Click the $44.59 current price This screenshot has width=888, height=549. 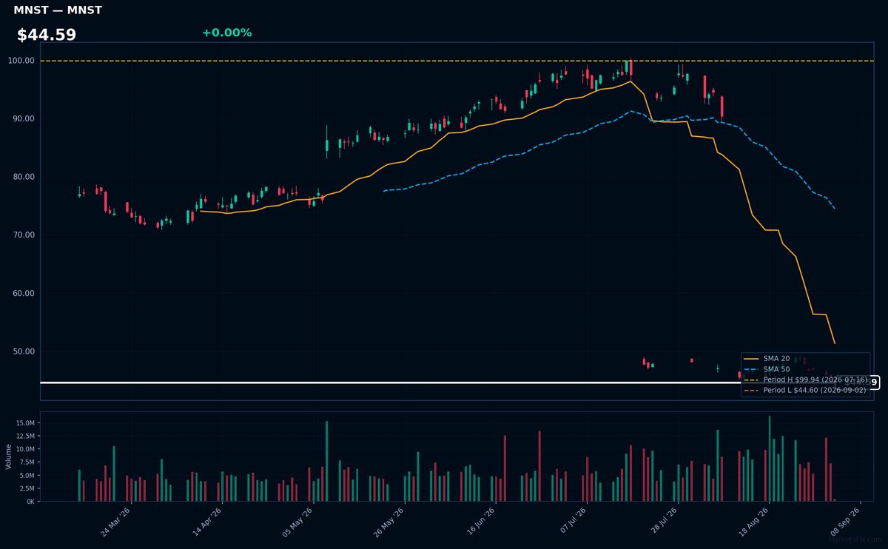[x=47, y=35]
